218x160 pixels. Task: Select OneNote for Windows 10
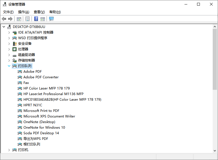point(44,127)
